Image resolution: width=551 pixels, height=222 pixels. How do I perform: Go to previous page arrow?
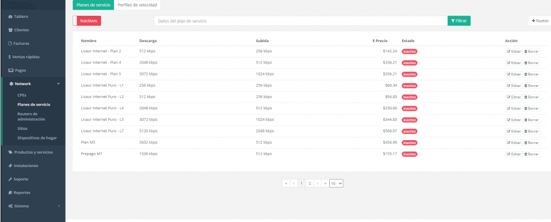pyautogui.click(x=294, y=183)
